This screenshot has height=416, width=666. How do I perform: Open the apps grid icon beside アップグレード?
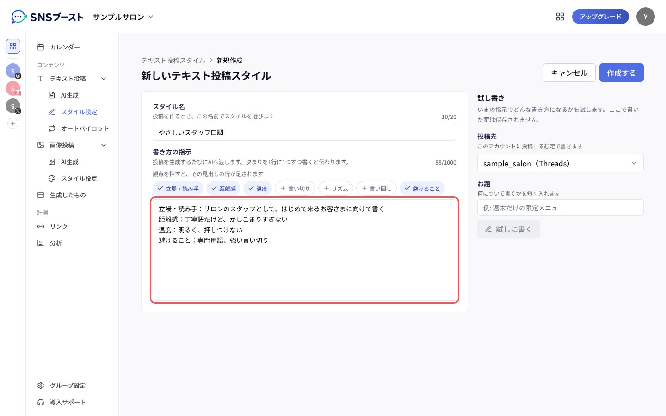click(x=560, y=17)
